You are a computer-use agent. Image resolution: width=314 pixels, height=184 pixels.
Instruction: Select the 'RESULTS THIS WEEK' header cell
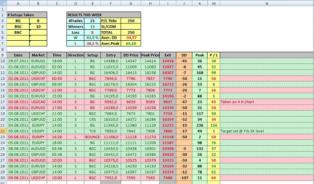coord(103,15)
